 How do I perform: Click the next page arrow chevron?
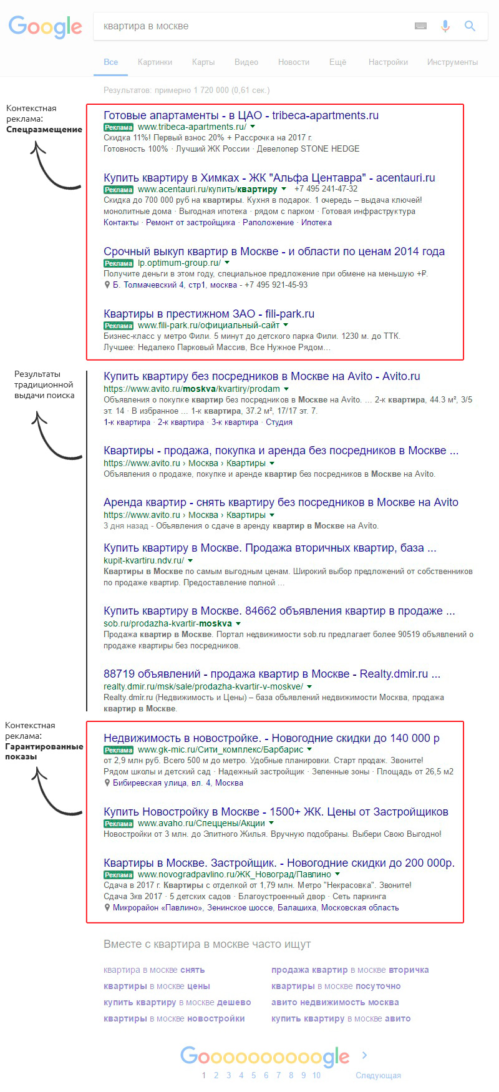tap(365, 1055)
